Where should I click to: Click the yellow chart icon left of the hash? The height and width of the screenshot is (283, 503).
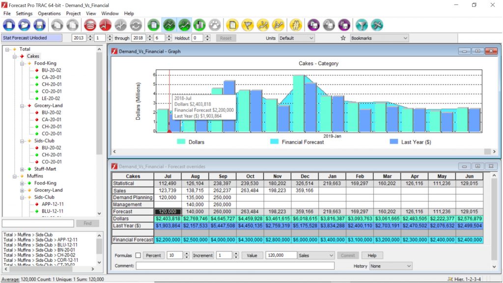(278, 25)
